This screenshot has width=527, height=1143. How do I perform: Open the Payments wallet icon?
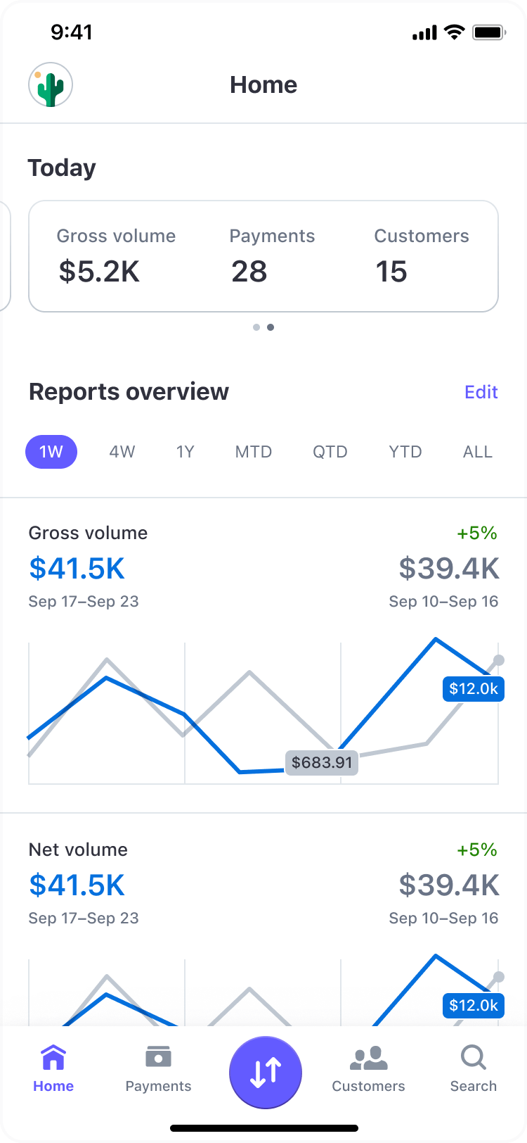158,1057
